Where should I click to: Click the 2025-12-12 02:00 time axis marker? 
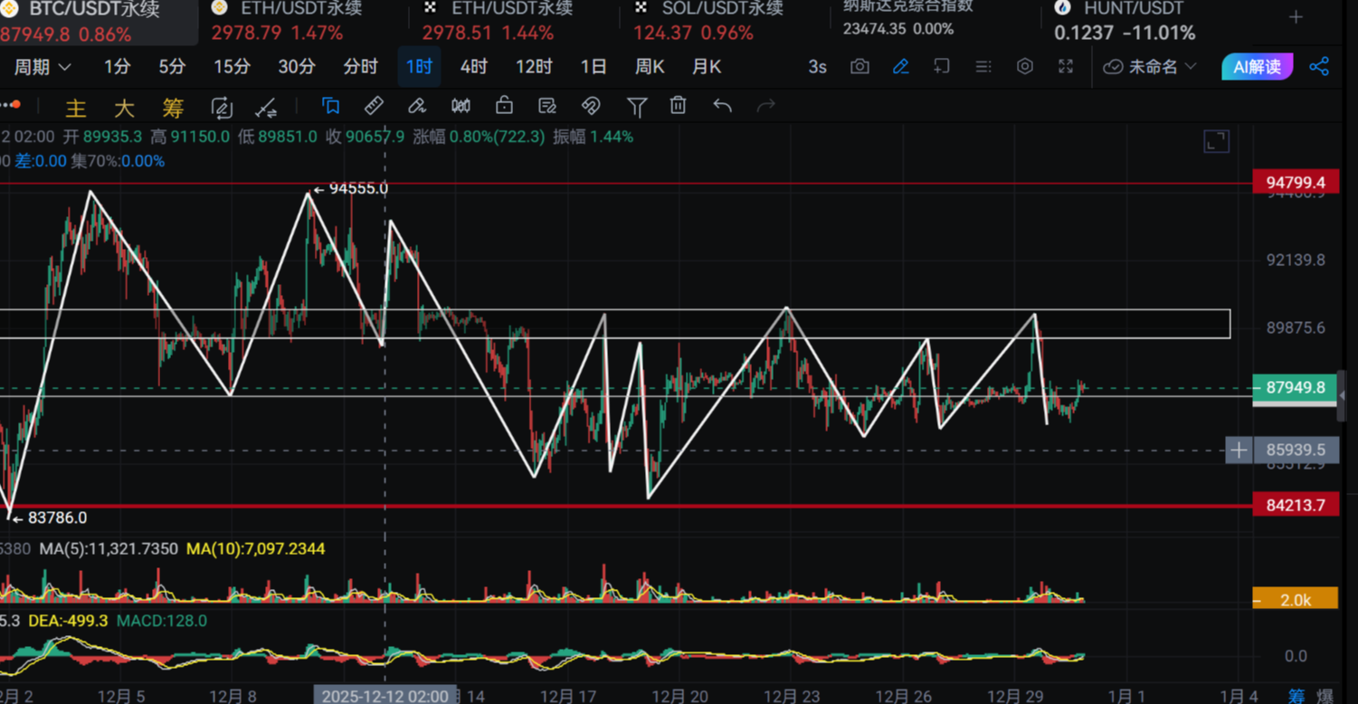click(x=385, y=696)
